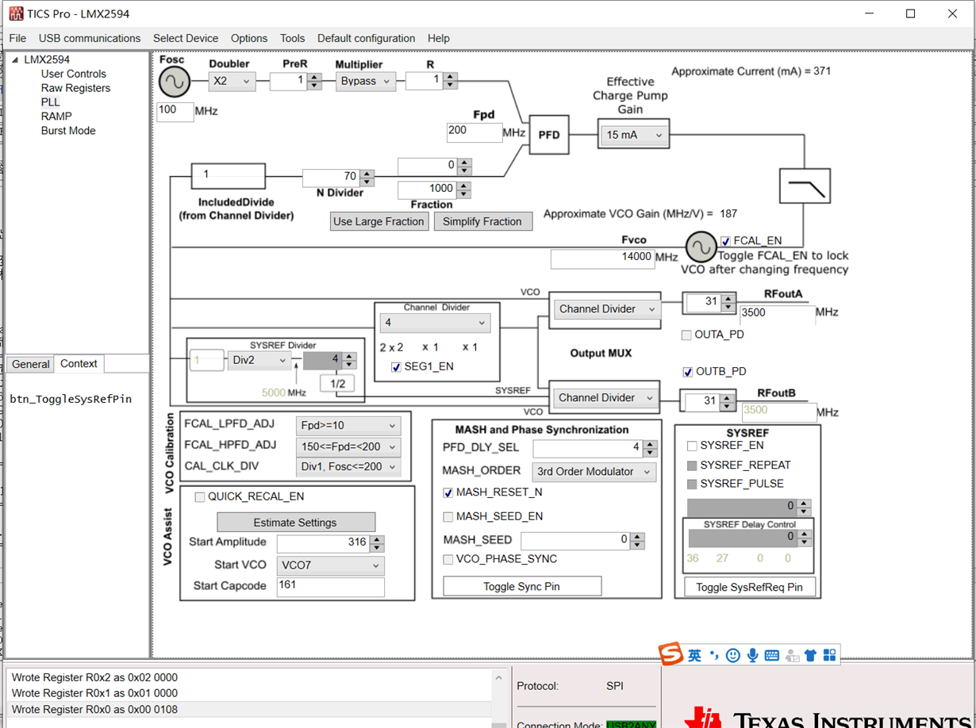The height and width of the screenshot is (728, 976).
Task: Enable the SYSREF_EN checkbox
Action: pyautogui.click(x=692, y=446)
